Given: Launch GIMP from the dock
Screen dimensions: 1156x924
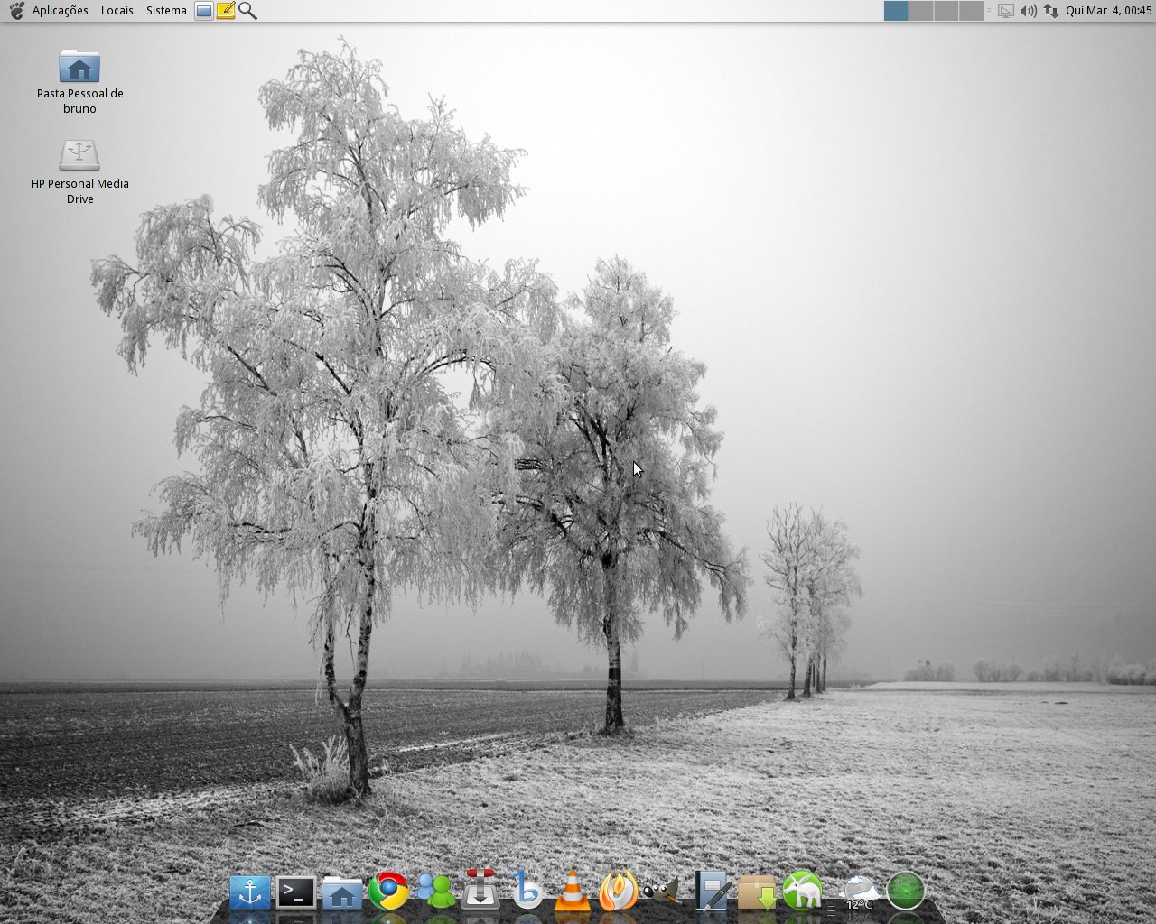Looking at the screenshot, I should (x=662, y=892).
